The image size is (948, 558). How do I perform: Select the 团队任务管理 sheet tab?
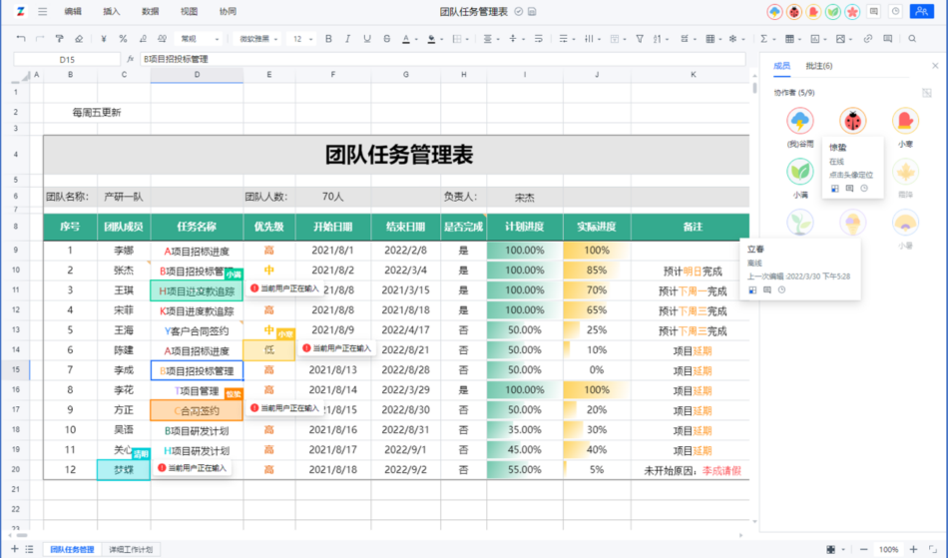(72, 550)
